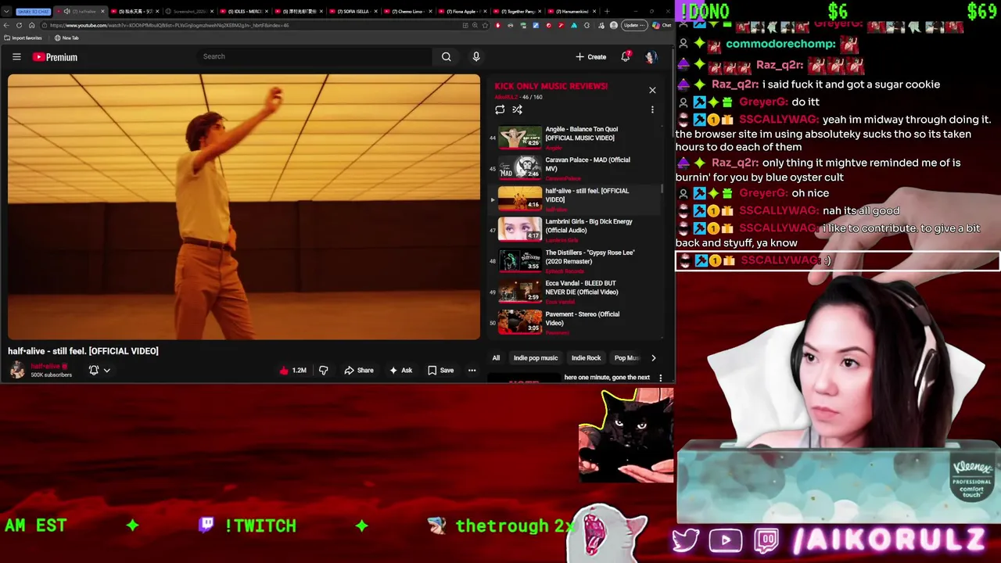Click subscription bell icon under video
This screenshot has width=1001, height=563.
coord(93,370)
